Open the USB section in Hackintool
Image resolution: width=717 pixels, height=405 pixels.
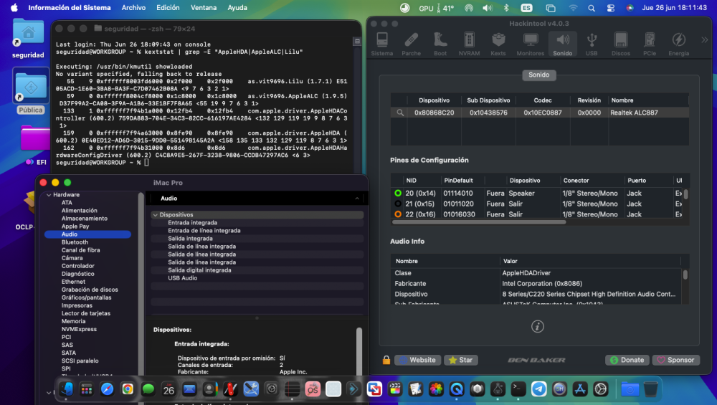click(x=592, y=44)
